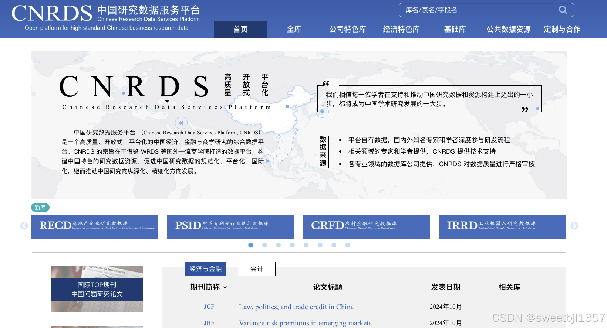The image size is (607, 328).
Task: Open the CNRDS logo home link
Action: coord(106,17)
